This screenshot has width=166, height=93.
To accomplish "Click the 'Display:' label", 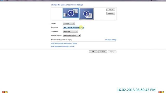I will (x=53, y=23).
